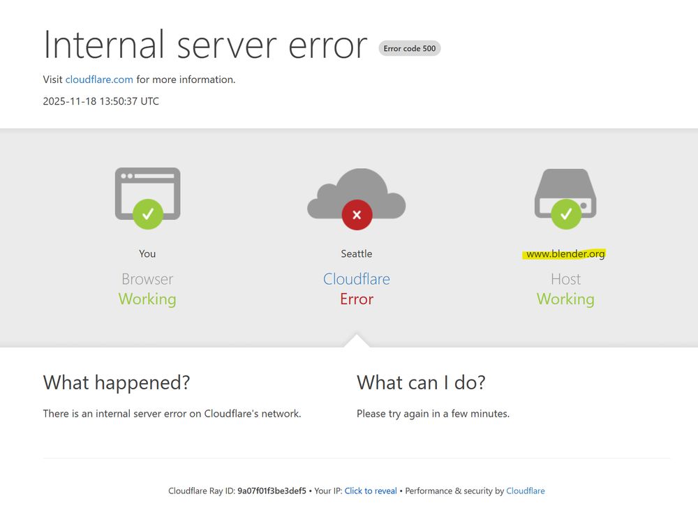Viewport: 698px width, 508px height.
Task: Click the You label under the browser icon
Action: pyautogui.click(x=147, y=254)
